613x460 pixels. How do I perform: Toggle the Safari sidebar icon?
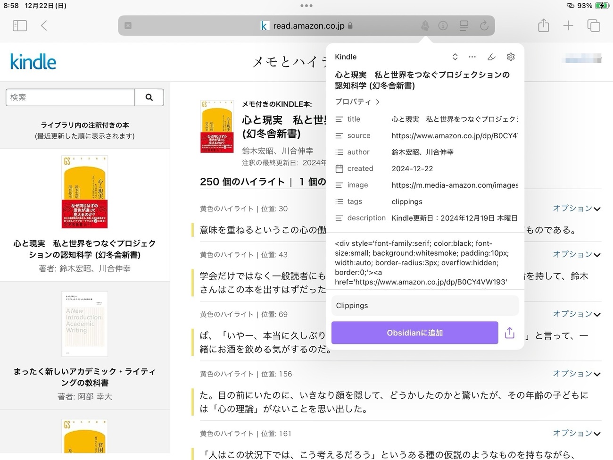click(20, 25)
